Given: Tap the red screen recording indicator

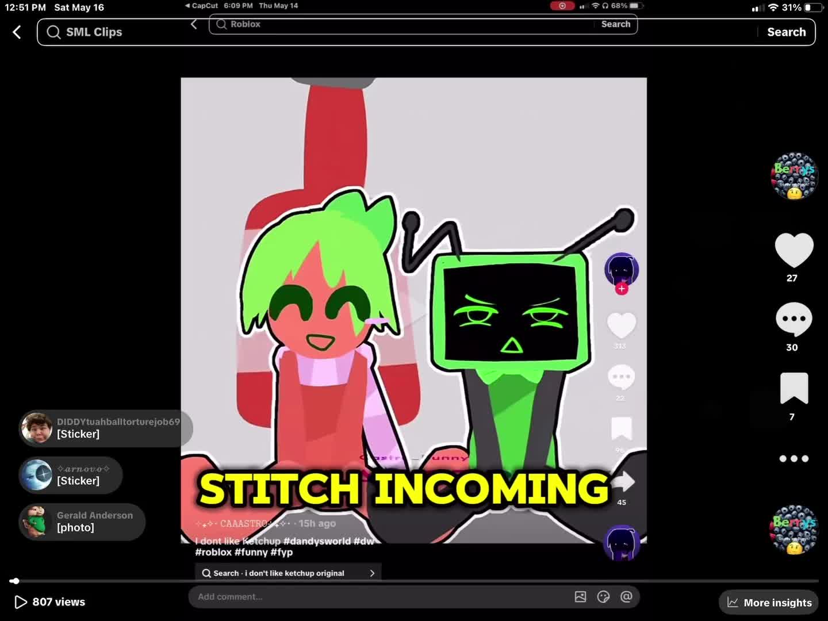Looking at the screenshot, I should [562, 6].
